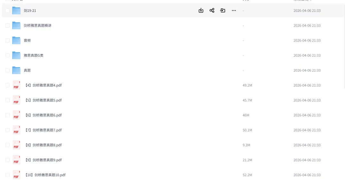Open folder name 剑19-21
Screen dimensions: 345x180
pos(30,10)
